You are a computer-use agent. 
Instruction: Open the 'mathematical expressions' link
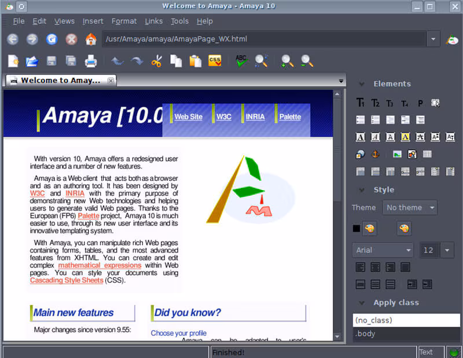click(x=100, y=265)
